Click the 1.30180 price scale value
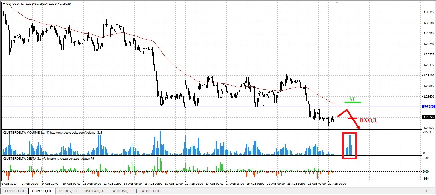The image size is (436, 195). point(428,23)
